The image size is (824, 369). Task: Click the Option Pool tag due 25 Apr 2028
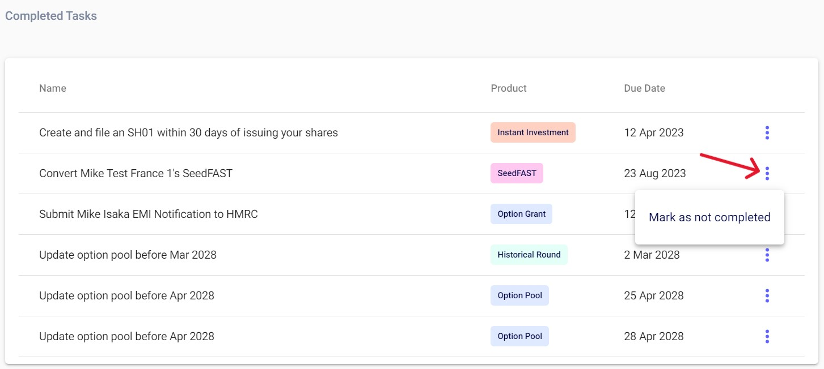(519, 295)
